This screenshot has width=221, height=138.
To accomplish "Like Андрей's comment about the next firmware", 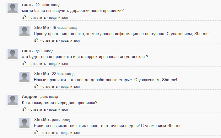I will pos(24,109).
